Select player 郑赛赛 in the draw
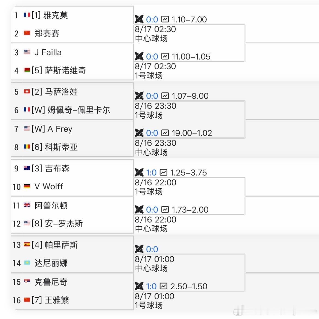 [47, 33]
